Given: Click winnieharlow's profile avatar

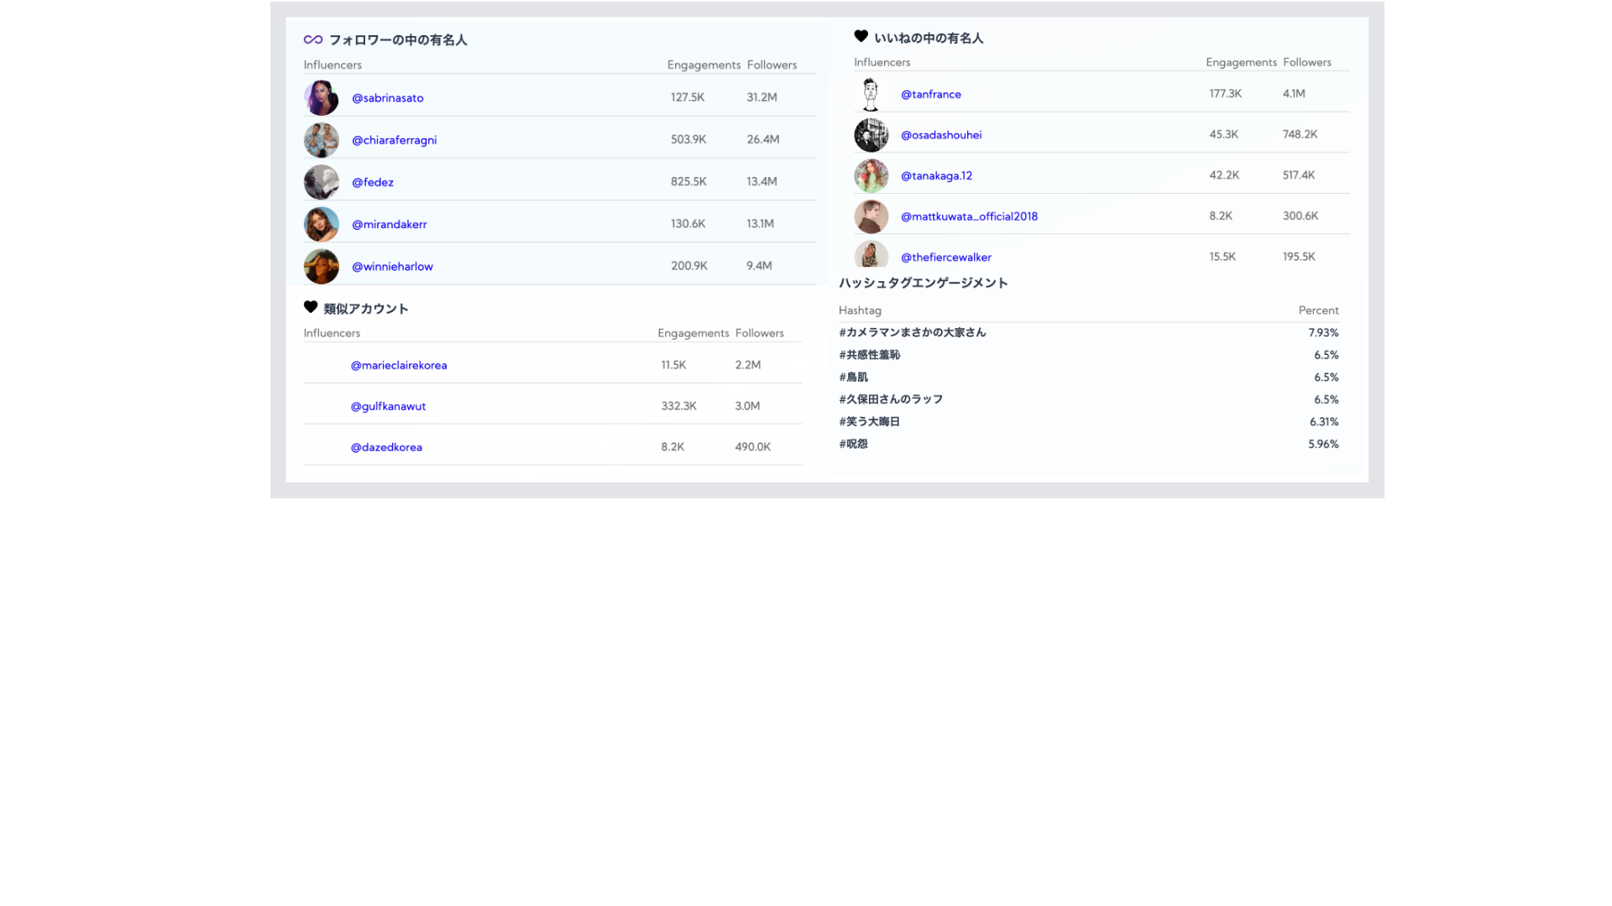Looking at the screenshot, I should (x=321, y=266).
